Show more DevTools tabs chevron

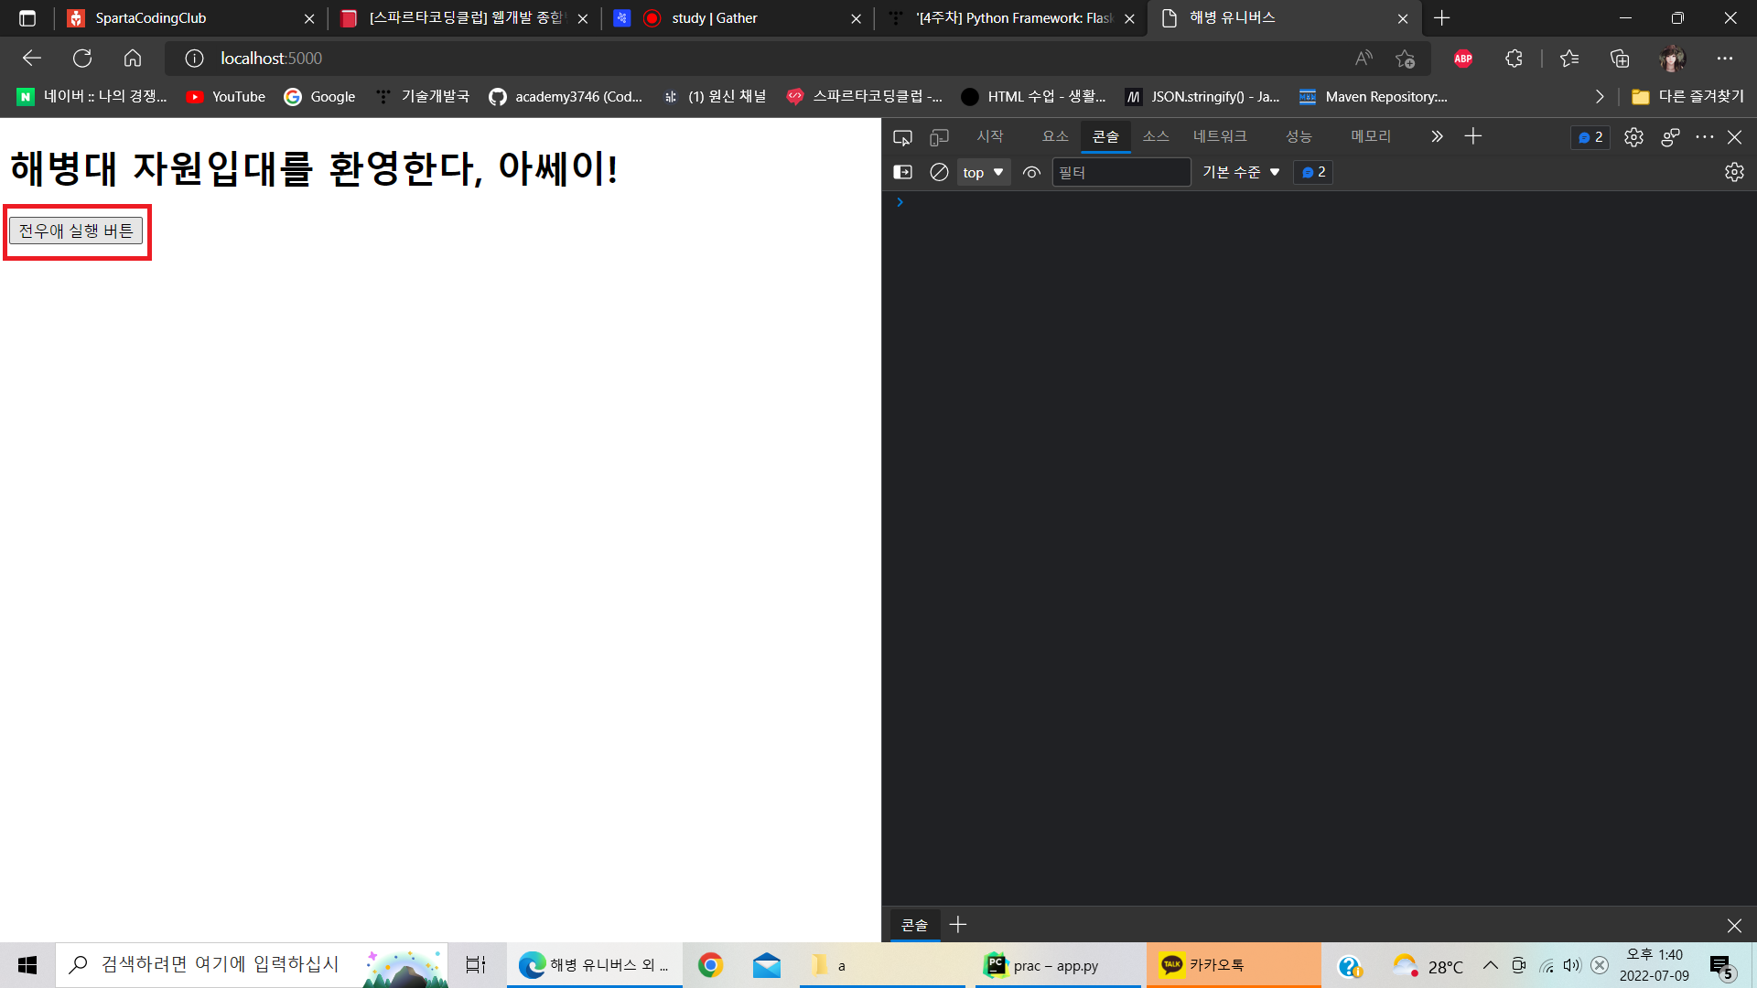1437,137
